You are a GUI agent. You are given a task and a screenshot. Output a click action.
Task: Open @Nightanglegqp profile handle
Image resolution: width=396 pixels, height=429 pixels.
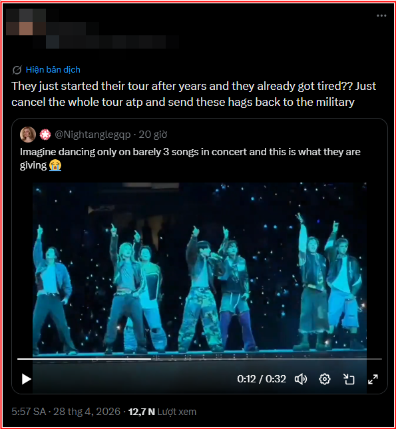click(x=93, y=135)
